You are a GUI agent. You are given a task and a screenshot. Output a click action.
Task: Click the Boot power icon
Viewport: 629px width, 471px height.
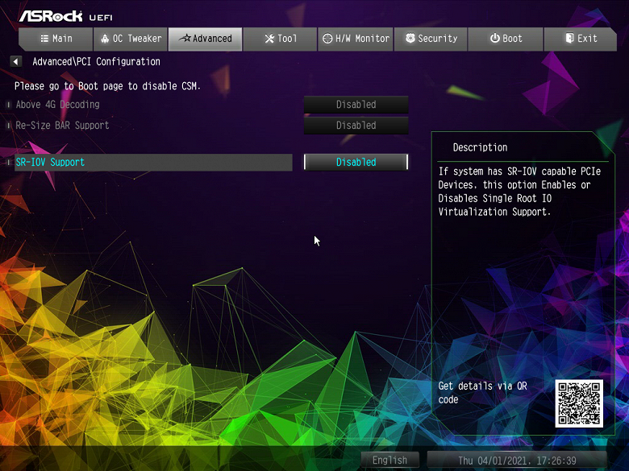pos(494,39)
